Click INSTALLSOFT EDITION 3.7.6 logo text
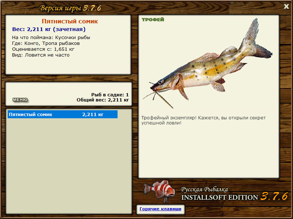Screen dimensions: 293x219 coord(235,197)
